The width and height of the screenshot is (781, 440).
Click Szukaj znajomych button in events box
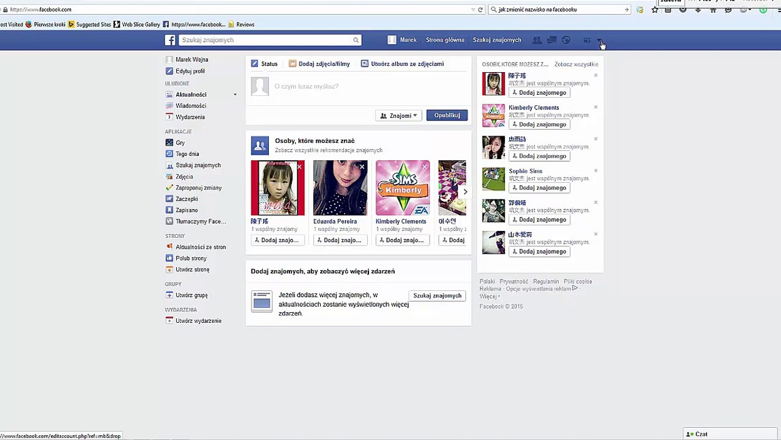pos(437,296)
